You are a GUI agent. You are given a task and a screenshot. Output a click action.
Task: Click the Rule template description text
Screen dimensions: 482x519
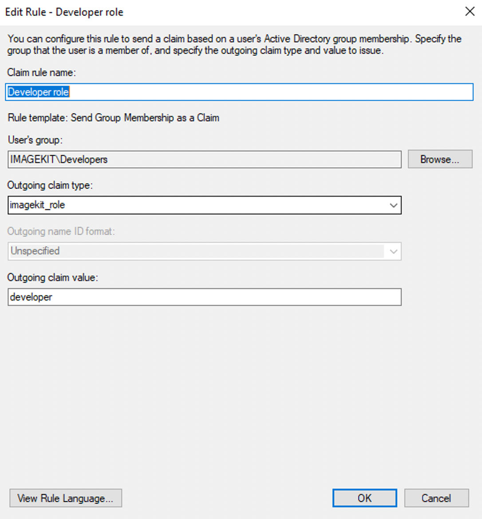[114, 118]
